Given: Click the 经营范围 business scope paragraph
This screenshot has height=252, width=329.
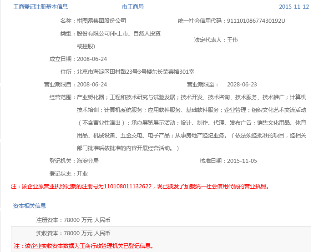Looking at the screenshot, I should pos(191,123).
